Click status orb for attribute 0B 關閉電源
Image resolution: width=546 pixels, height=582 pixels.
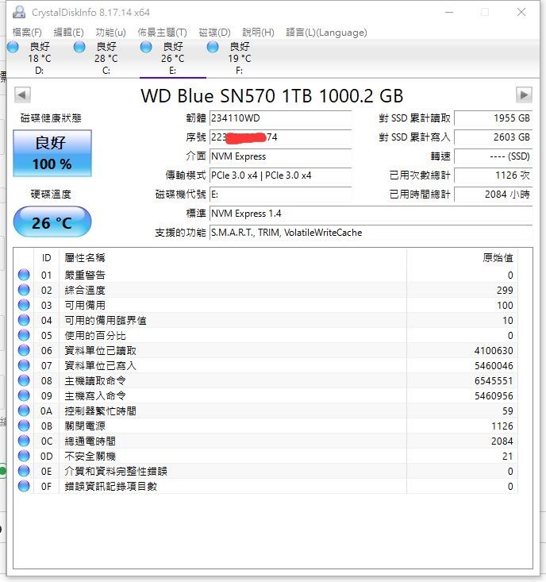[x=24, y=426]
